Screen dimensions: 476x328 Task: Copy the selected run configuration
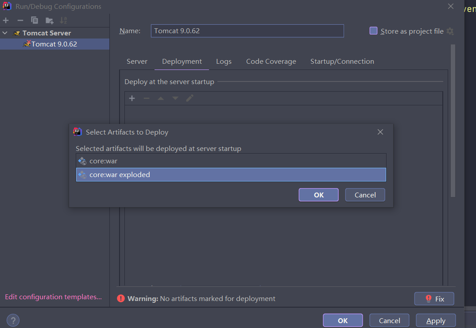coord(35,20)
